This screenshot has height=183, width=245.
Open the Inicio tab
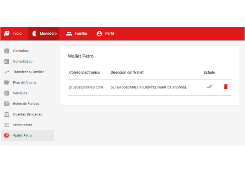pyautogui.click(x=15, y=34)
